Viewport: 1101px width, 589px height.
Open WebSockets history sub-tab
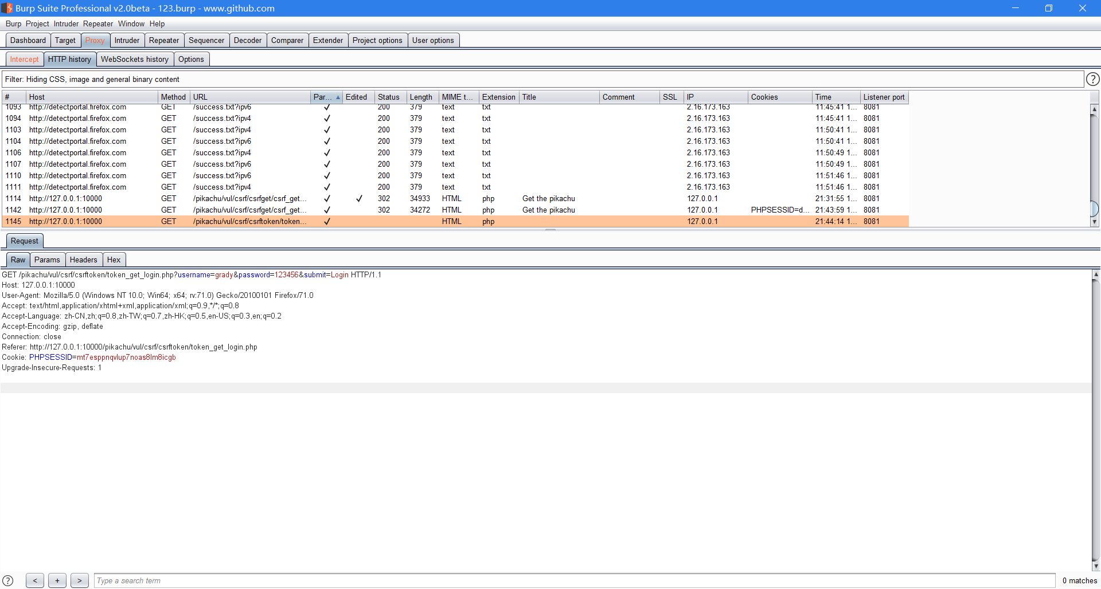135,59
